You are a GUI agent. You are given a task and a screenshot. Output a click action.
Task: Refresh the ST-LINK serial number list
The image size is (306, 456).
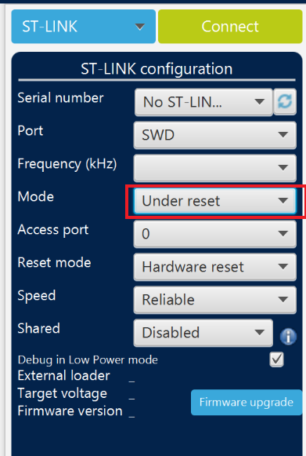pos(285,102)
